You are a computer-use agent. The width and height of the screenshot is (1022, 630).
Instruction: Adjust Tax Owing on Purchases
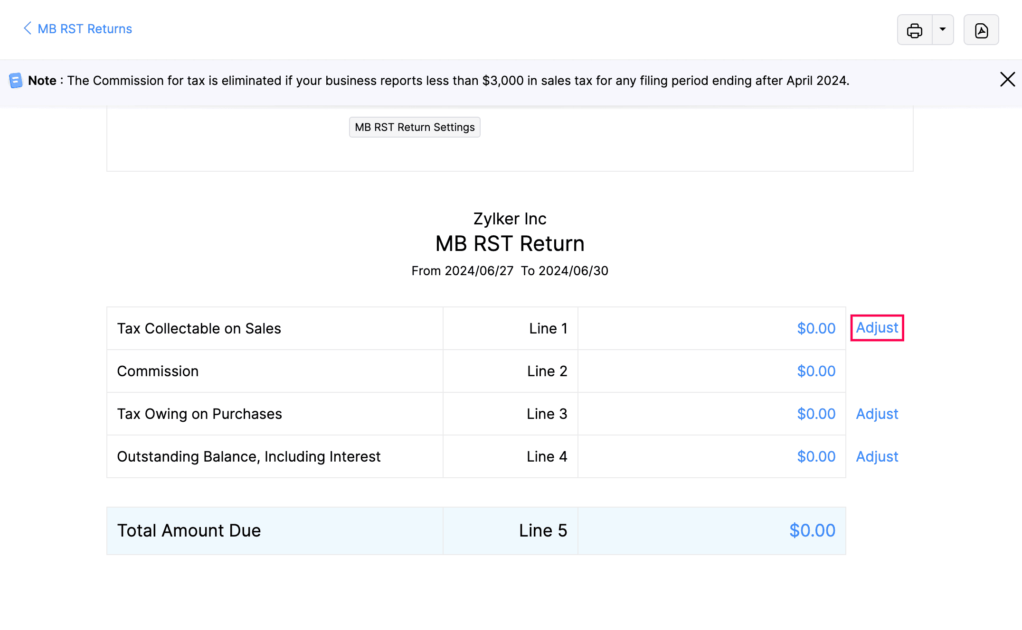coord(877,414)
